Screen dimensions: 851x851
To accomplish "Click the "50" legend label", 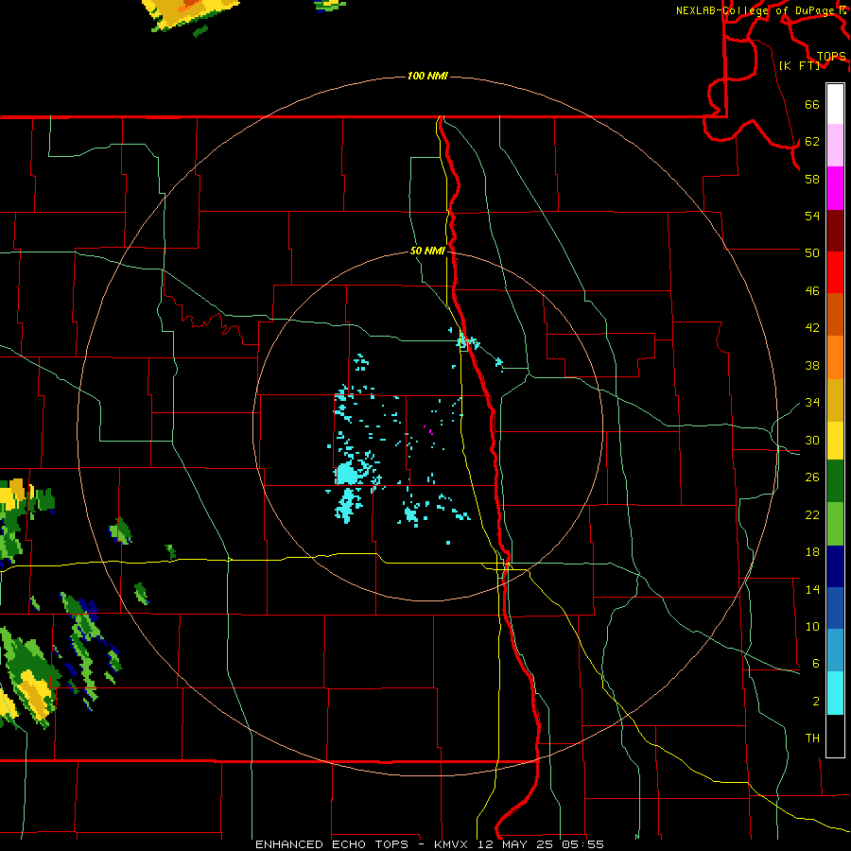I will pos(812,252).
